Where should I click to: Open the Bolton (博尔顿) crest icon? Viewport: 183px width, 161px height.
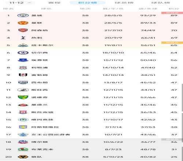[23, 142]
